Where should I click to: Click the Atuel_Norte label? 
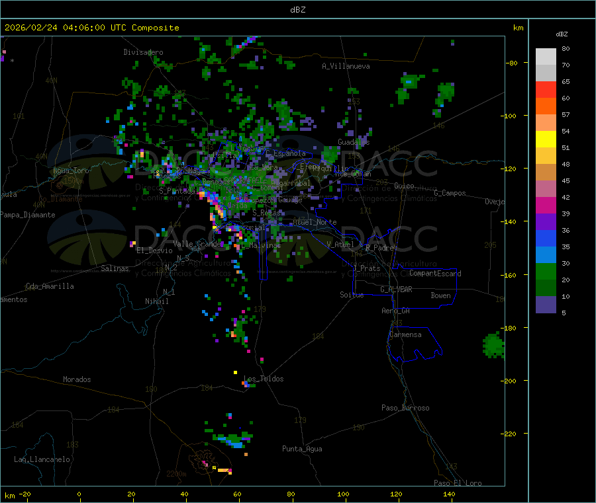[315, 222]
